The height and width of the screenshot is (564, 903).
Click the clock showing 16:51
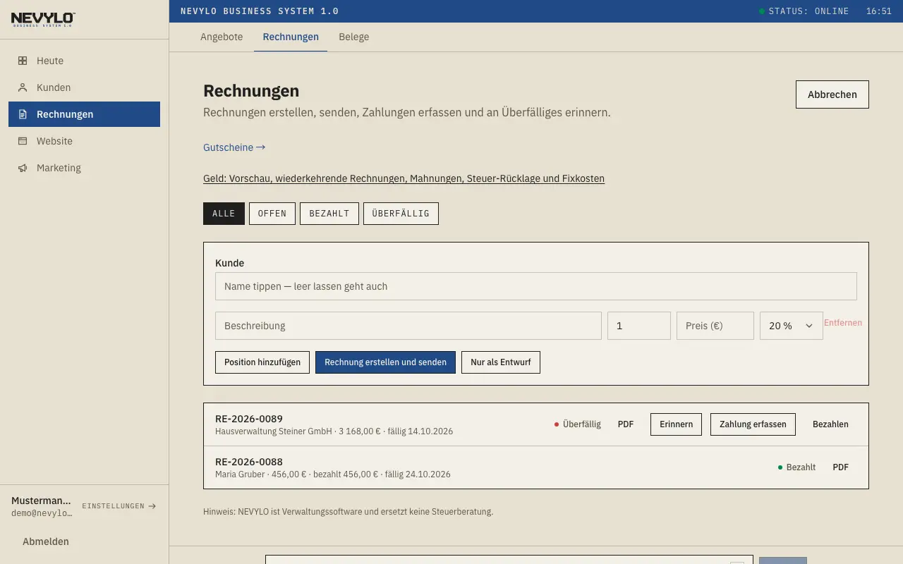coord(879,11)
